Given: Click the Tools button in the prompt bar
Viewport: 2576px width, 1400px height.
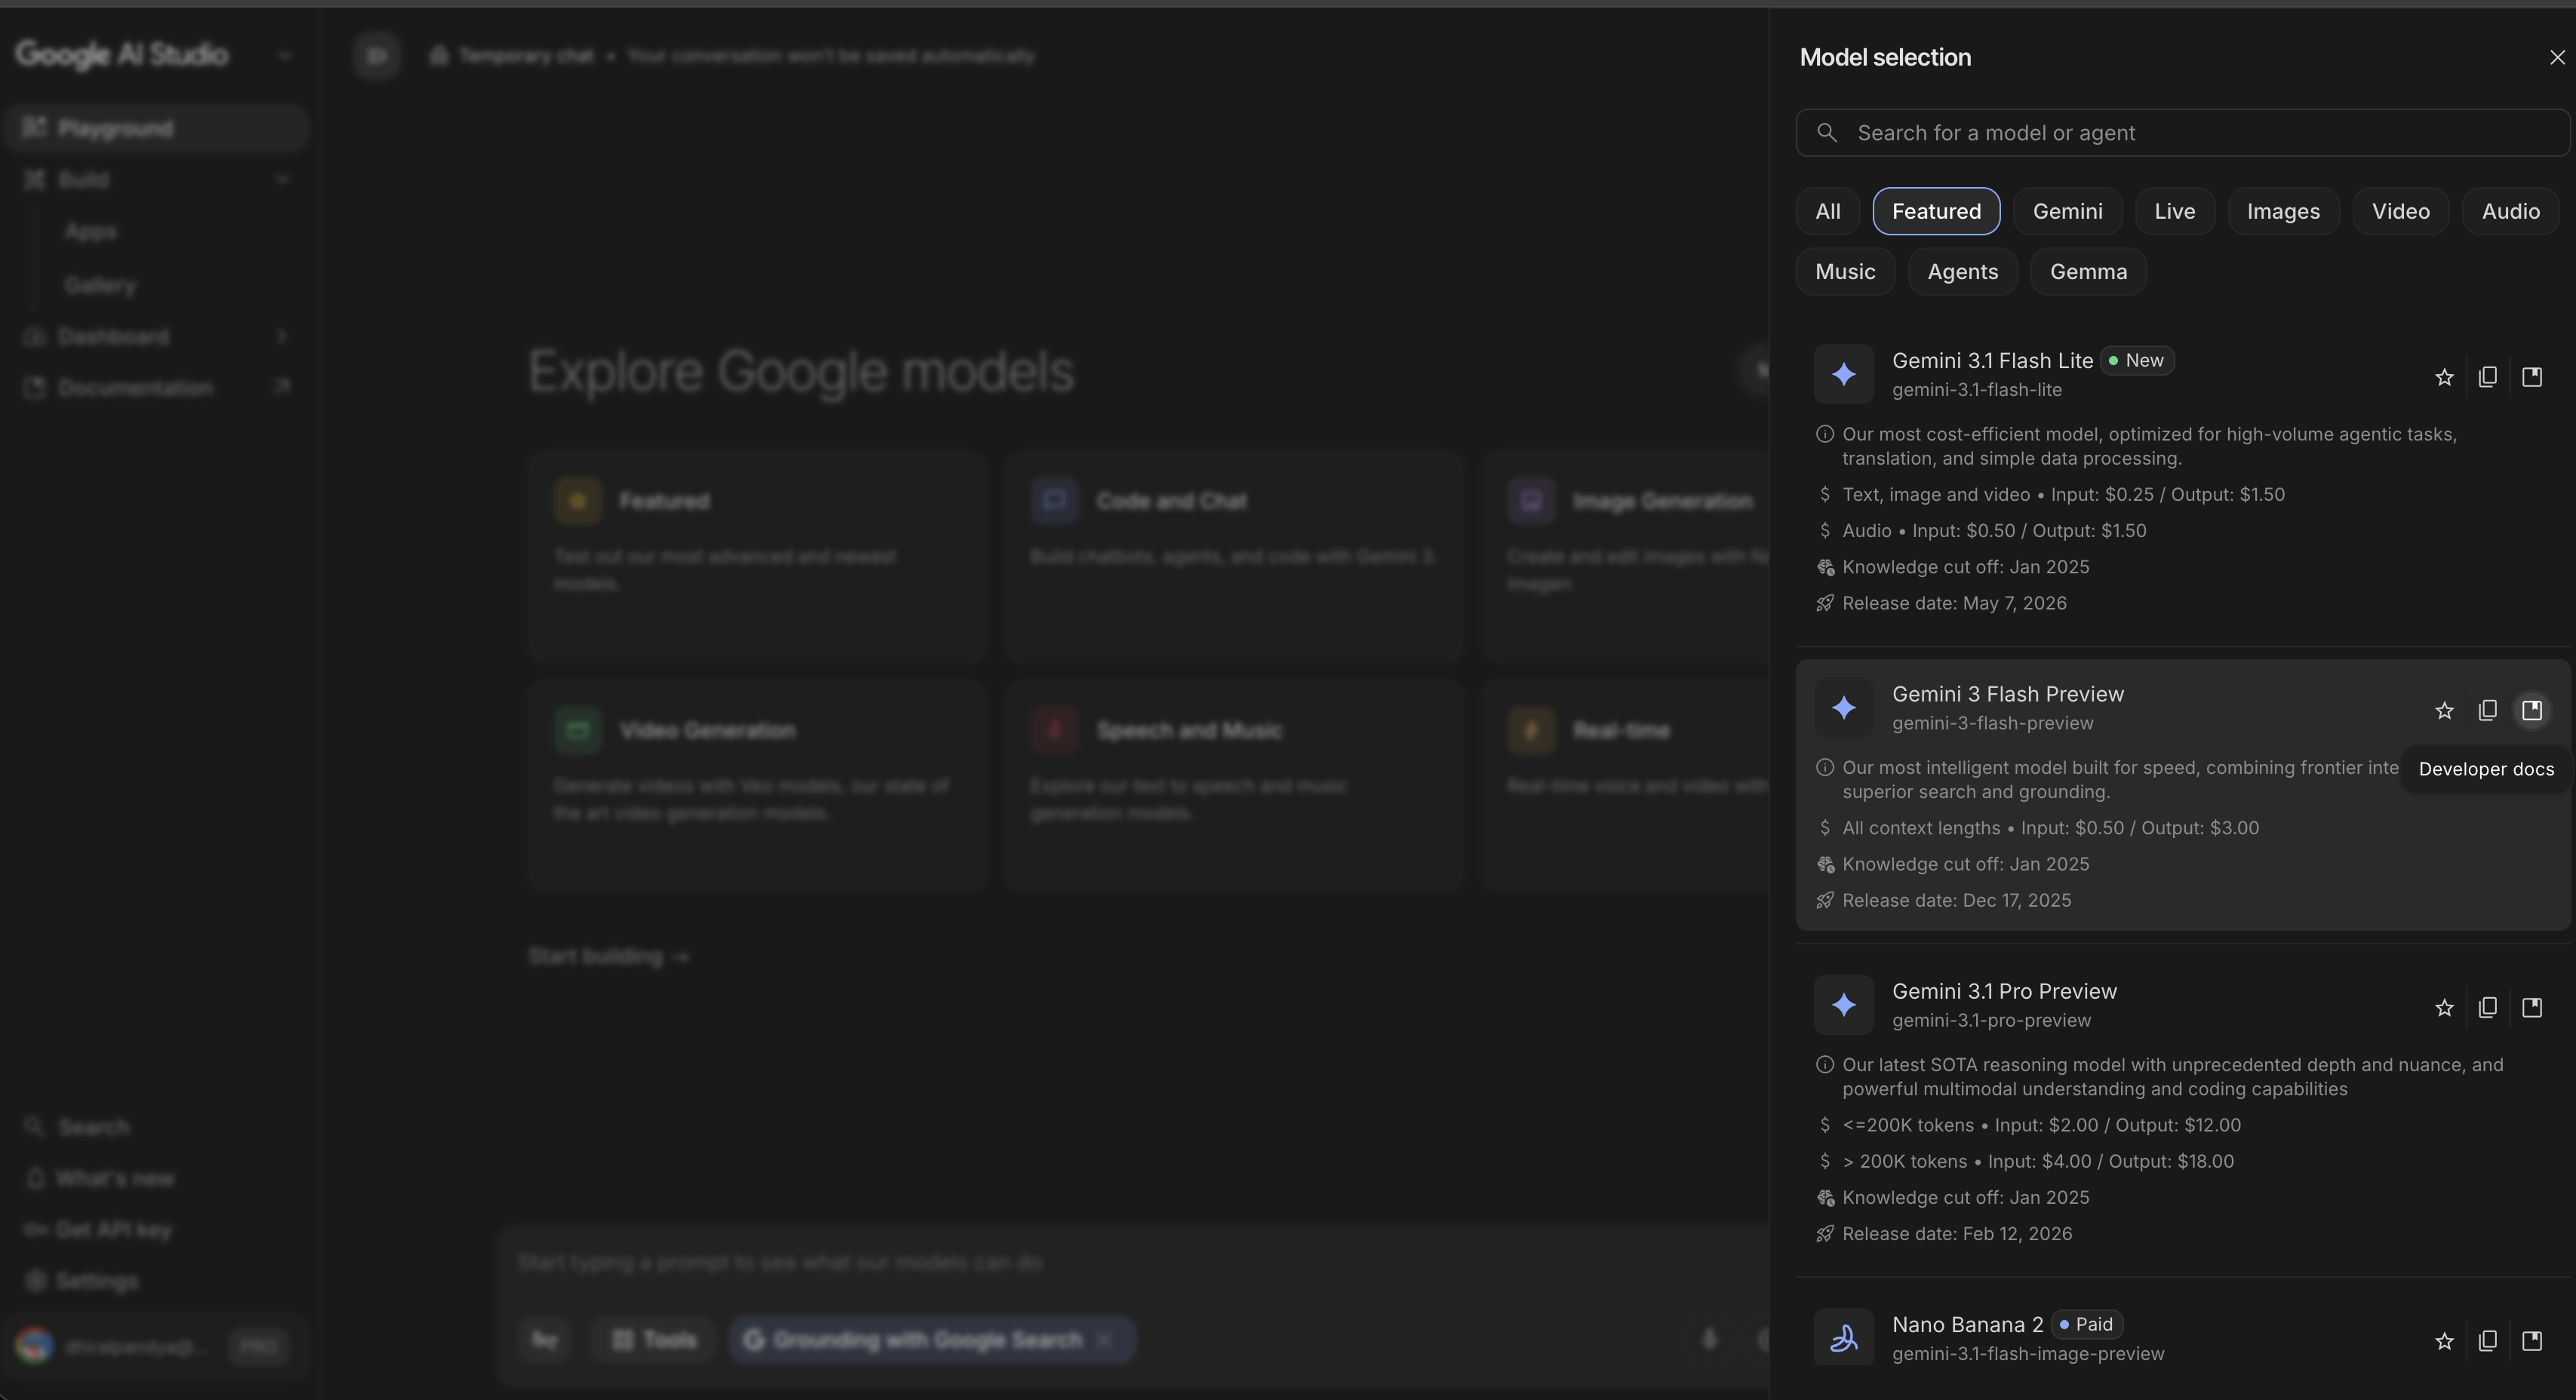Looking at the screenshot, I should (653, 1339).
